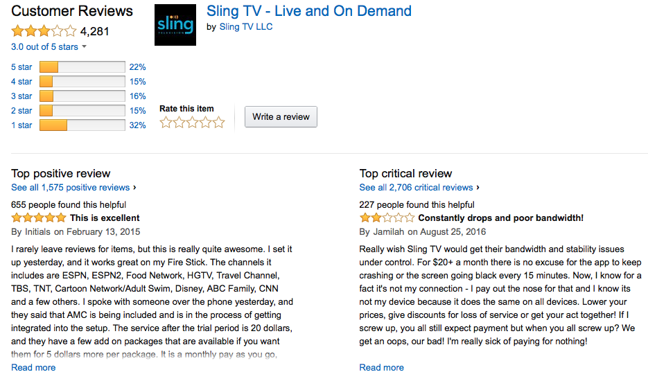See all 1,575 positive reviews
648x381 pixels.
coord(70,188)
